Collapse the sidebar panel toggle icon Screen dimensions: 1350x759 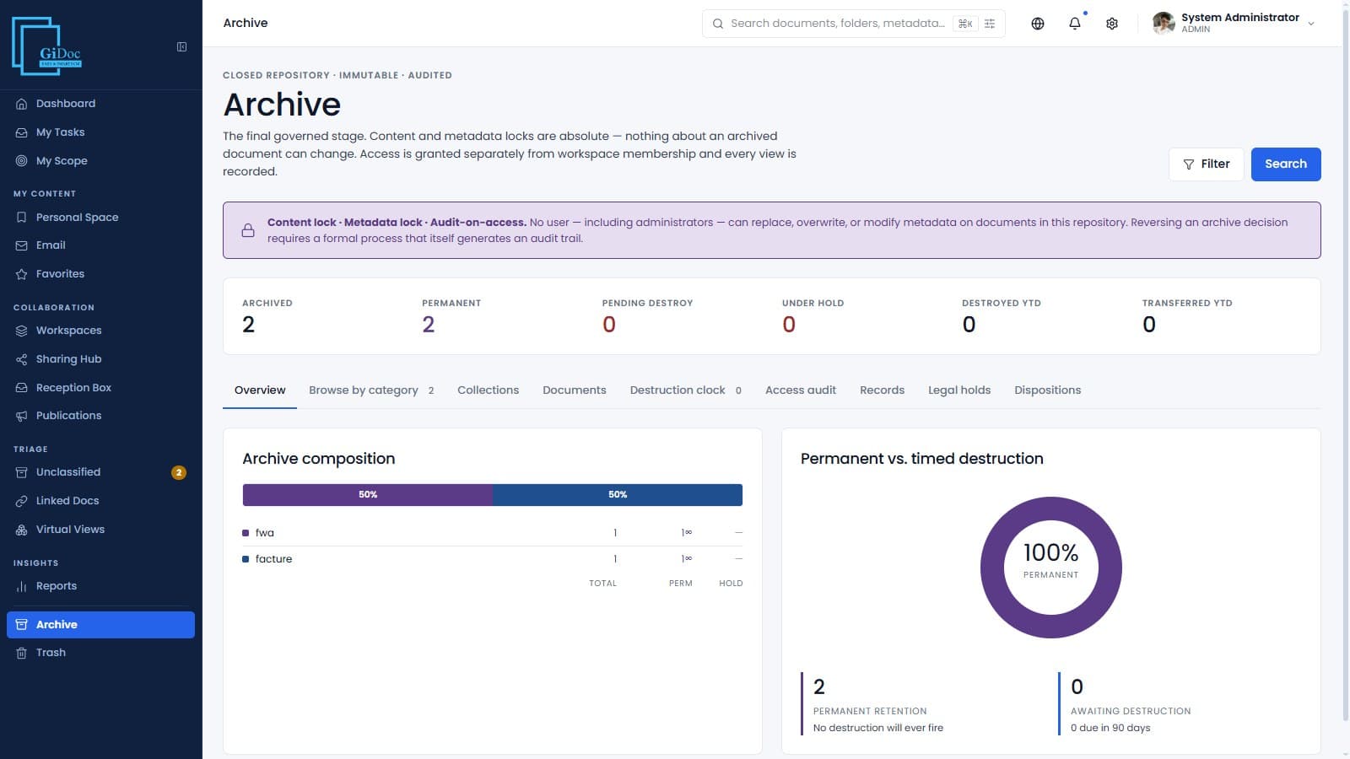click(181, 47)
